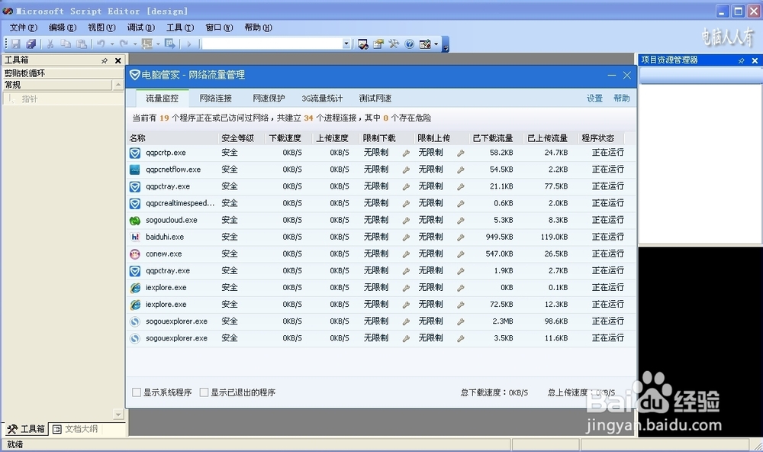The height and width of the screenshot is (452, 763).
Task: Click the sogoucloud.exe program icon
Action: coord(135,220)
